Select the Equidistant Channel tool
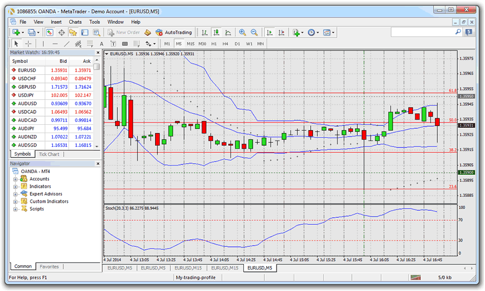 78,44
